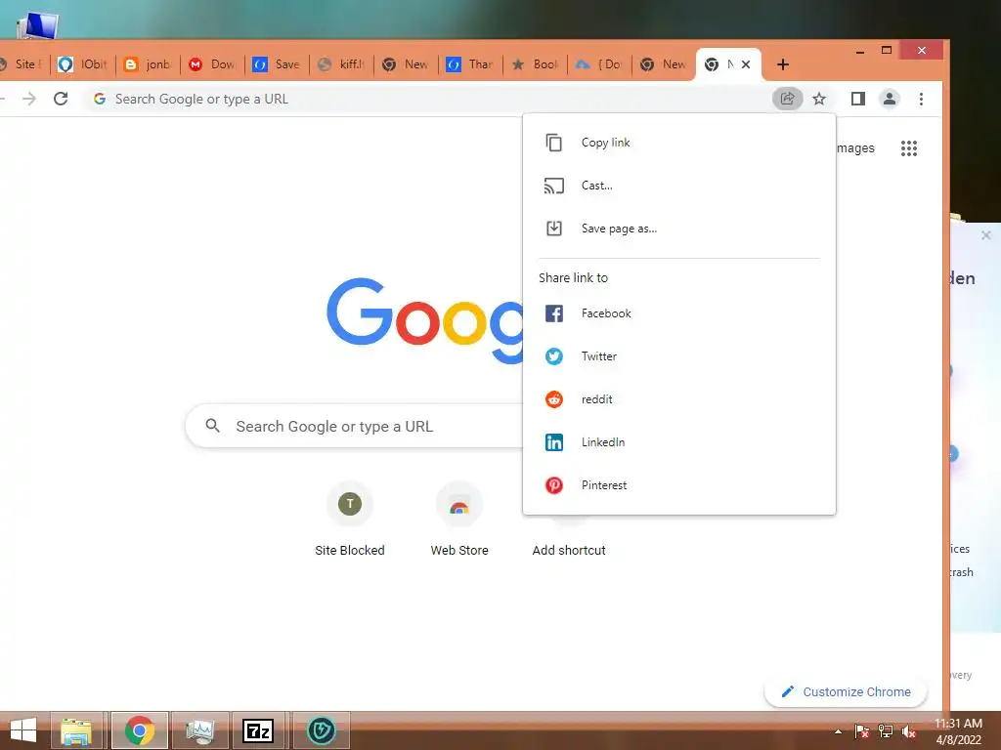Switch to the kiff.l tab
This screenshot has width=1001, height=750.
[341, 64]
